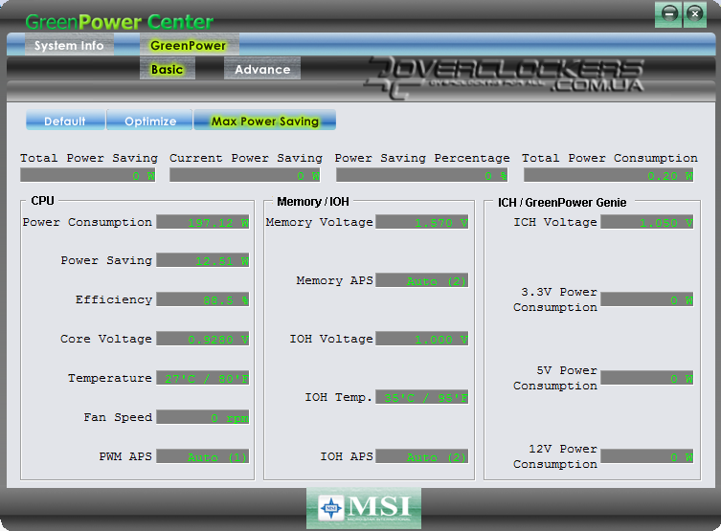This screenshot has height=531, width=721.
Task: Select Efficiency value 88.5 %
Action: (202, 300)
